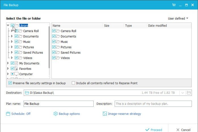Screen dimensions: 198x132
Task: Click the Cancel button
Action: 183,130
